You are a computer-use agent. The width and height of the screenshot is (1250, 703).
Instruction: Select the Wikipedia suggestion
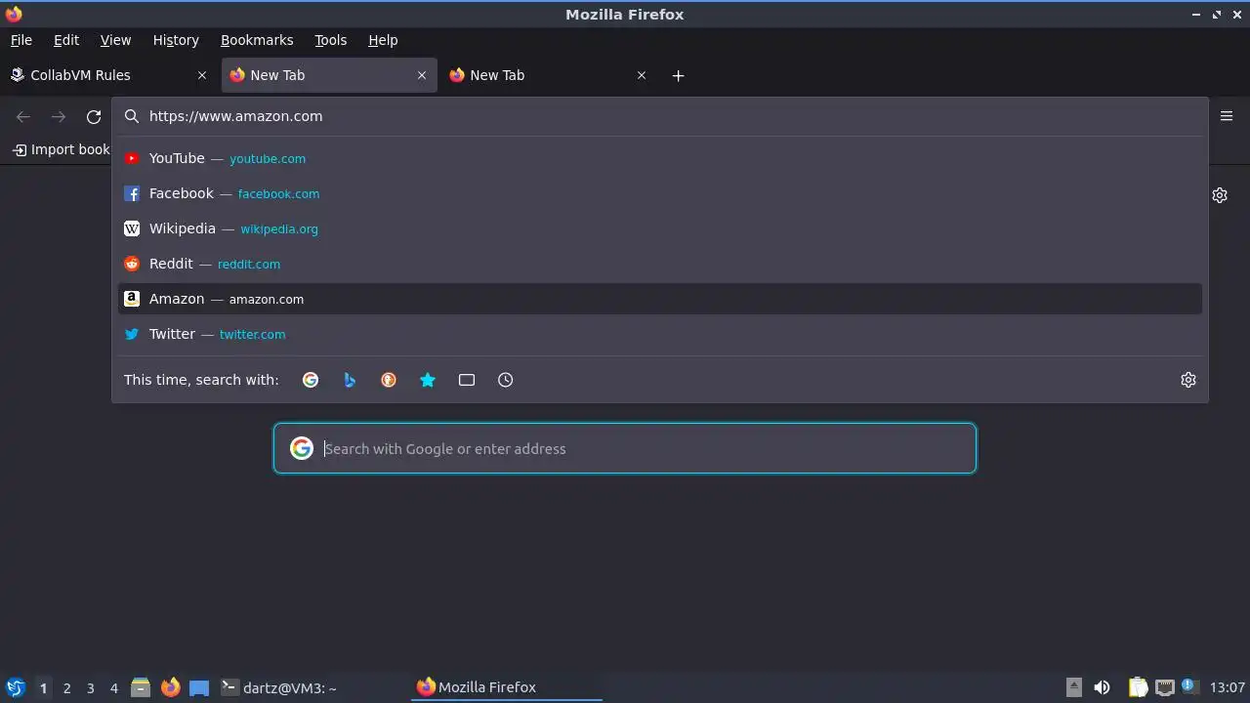(660, 228)
